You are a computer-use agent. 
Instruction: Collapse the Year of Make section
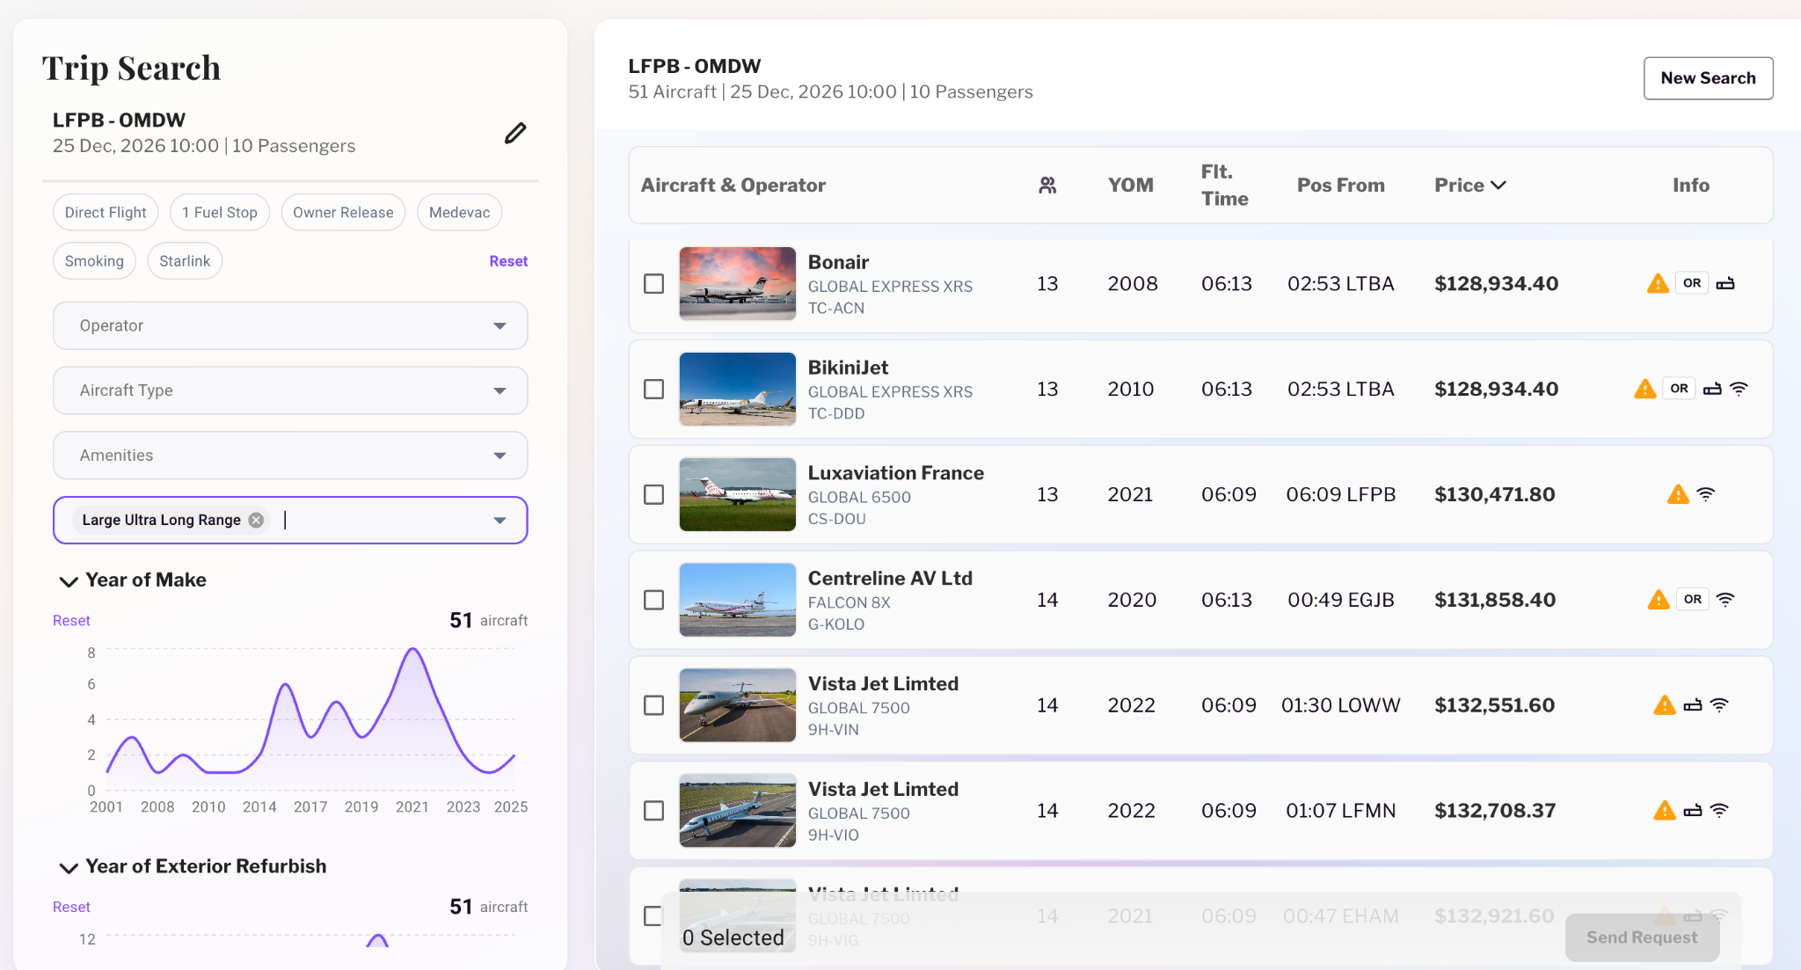click(69, 580)
